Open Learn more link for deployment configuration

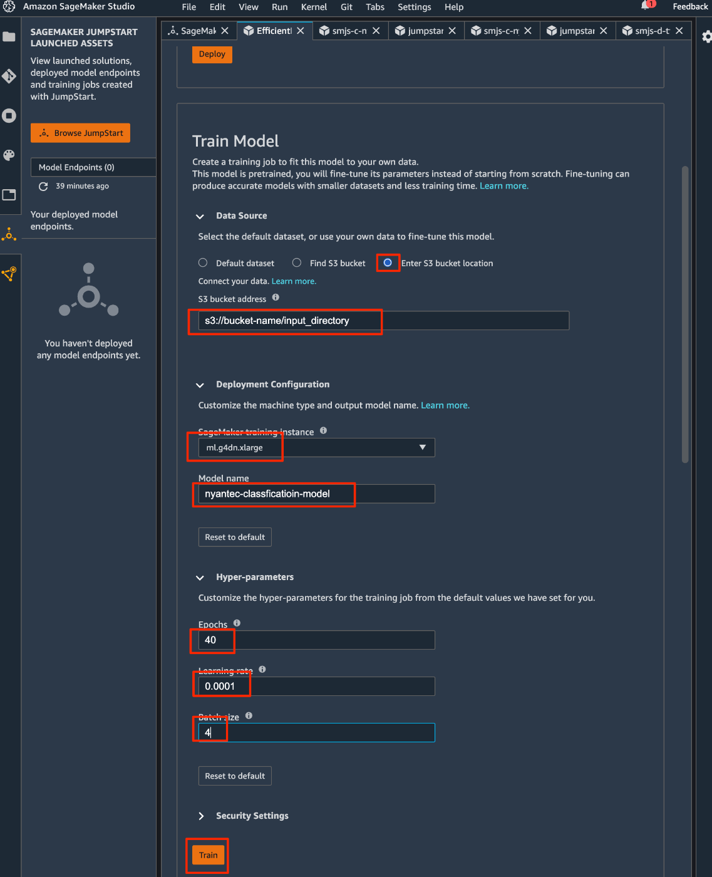[x=445, y=405]
